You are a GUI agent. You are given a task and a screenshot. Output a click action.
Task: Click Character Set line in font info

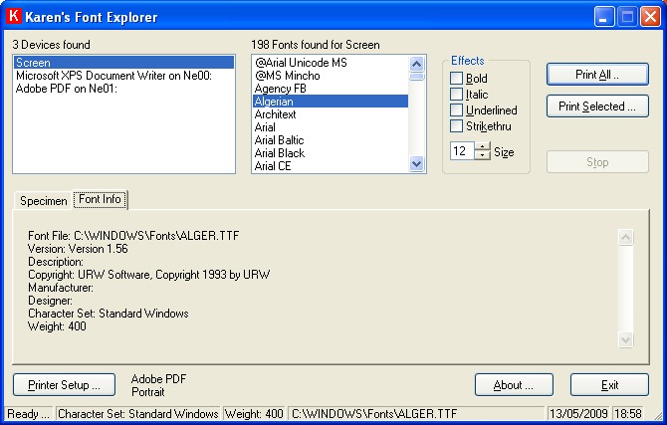109,314
